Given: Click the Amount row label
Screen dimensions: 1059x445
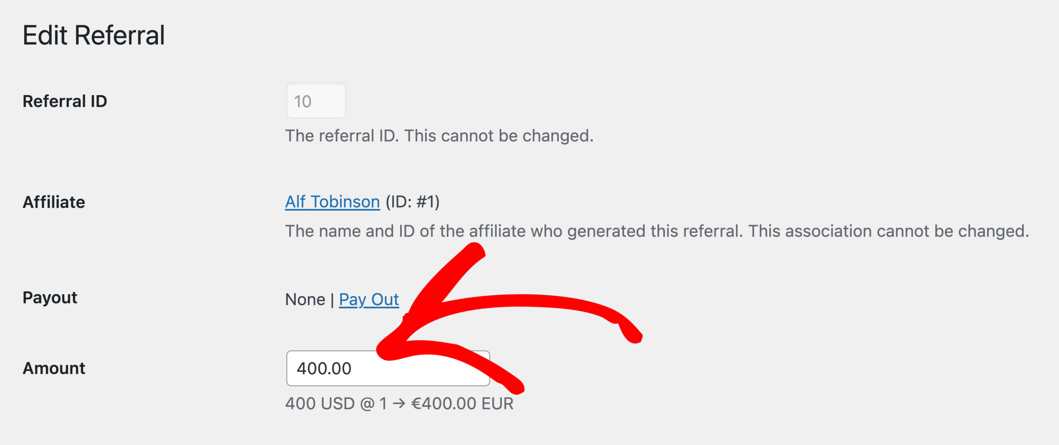Looking at the screenshot, I should click(54, 368).
